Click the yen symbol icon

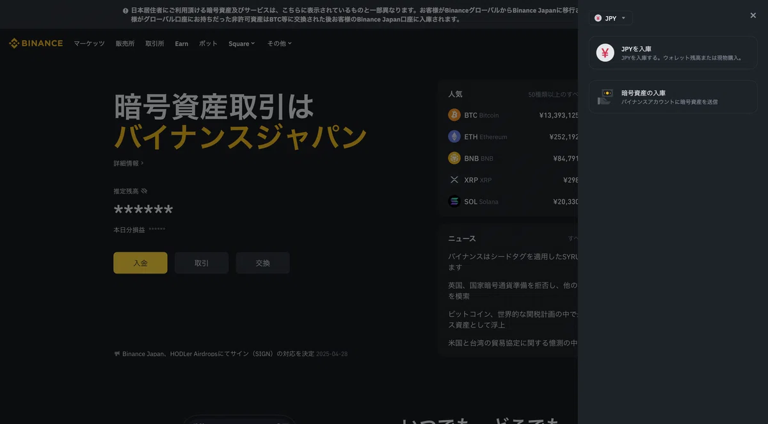[605, 53]
